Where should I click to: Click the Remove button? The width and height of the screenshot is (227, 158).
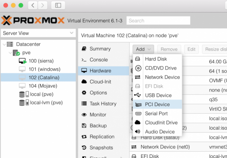(169, 49)
